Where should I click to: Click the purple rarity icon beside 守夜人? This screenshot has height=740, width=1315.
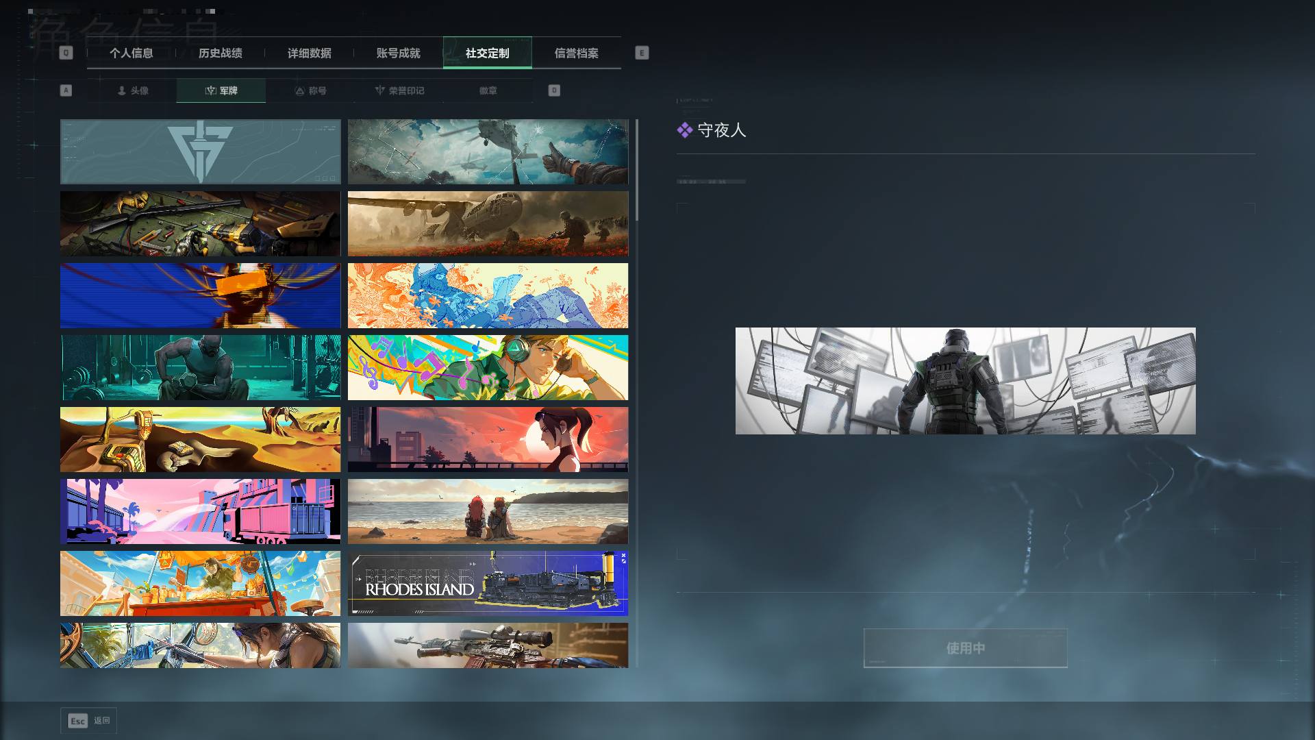pos(684,130)
